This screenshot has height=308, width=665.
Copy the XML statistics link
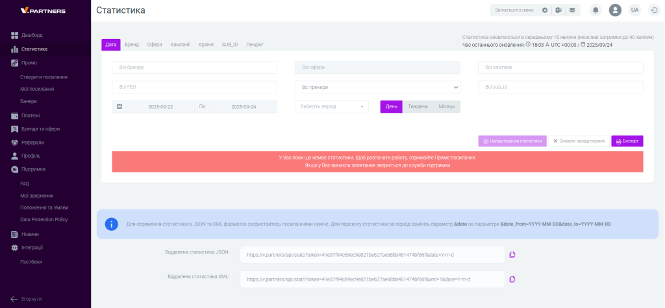coord(512,279)
